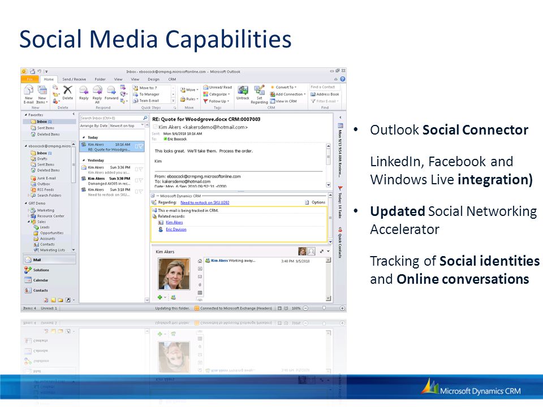This screenshot has height=407, width=543.
Task: Click the green add-contact plus icon
Action: 160,297
